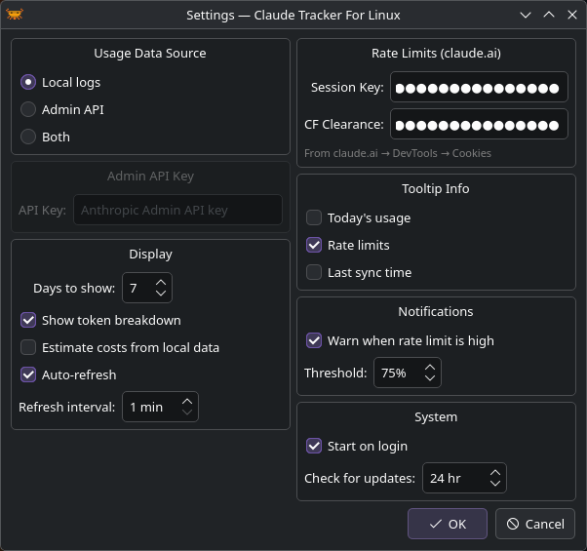Viewport: 587px width, 551px height.
Task: Click the 'Check for updates:' label
Action: point(360,479)
